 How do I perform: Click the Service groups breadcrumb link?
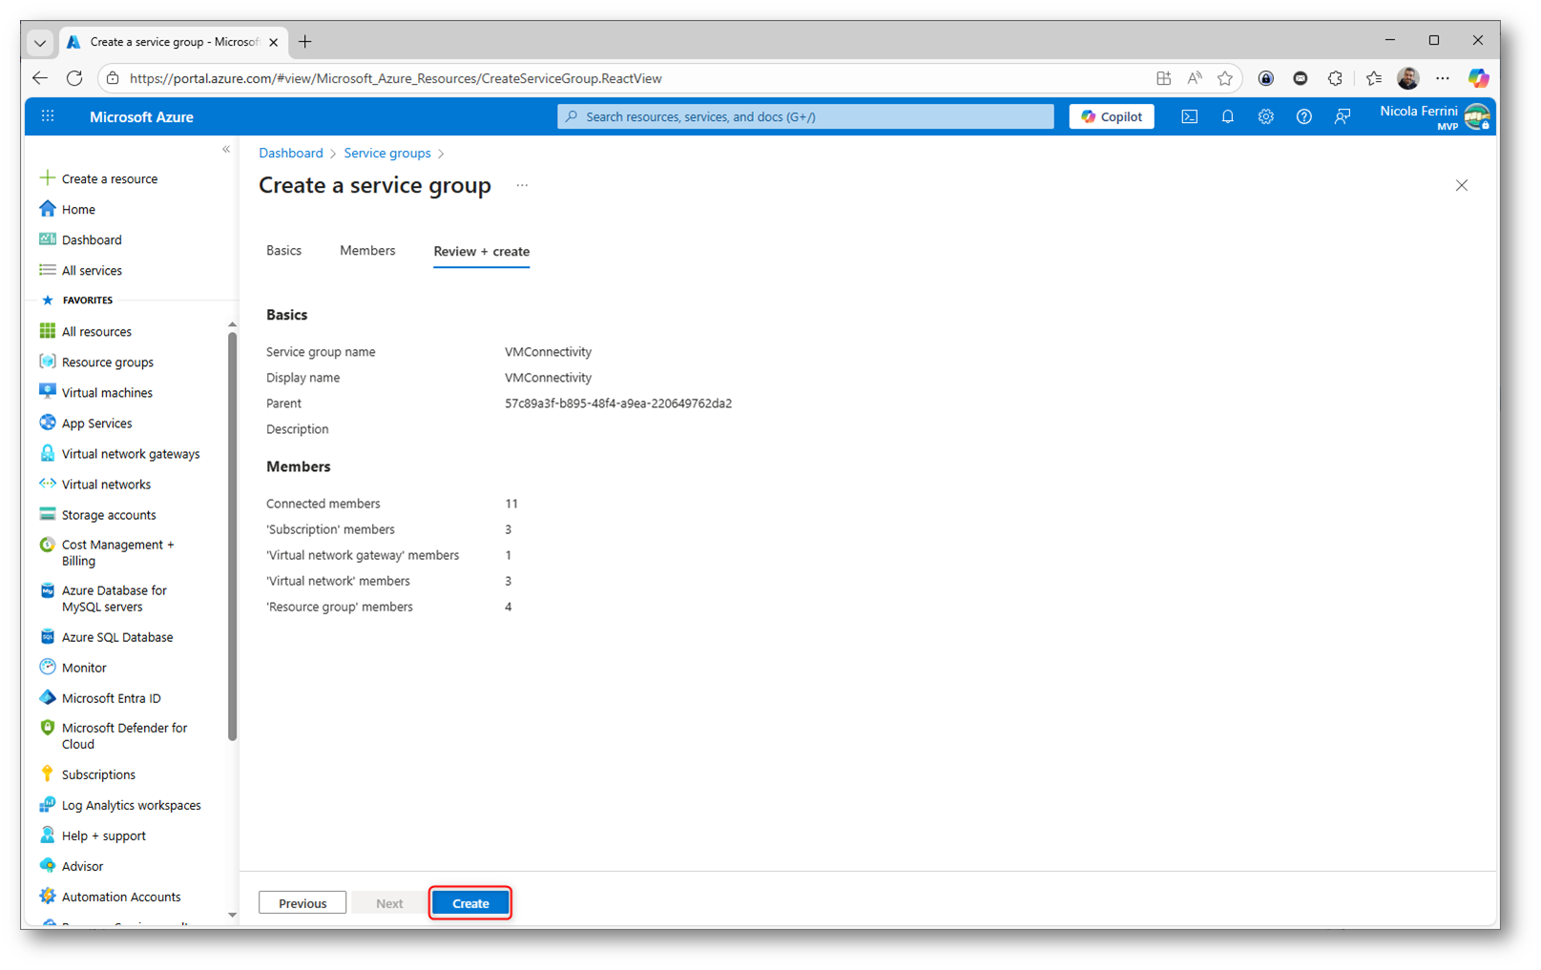pos(386,154)
